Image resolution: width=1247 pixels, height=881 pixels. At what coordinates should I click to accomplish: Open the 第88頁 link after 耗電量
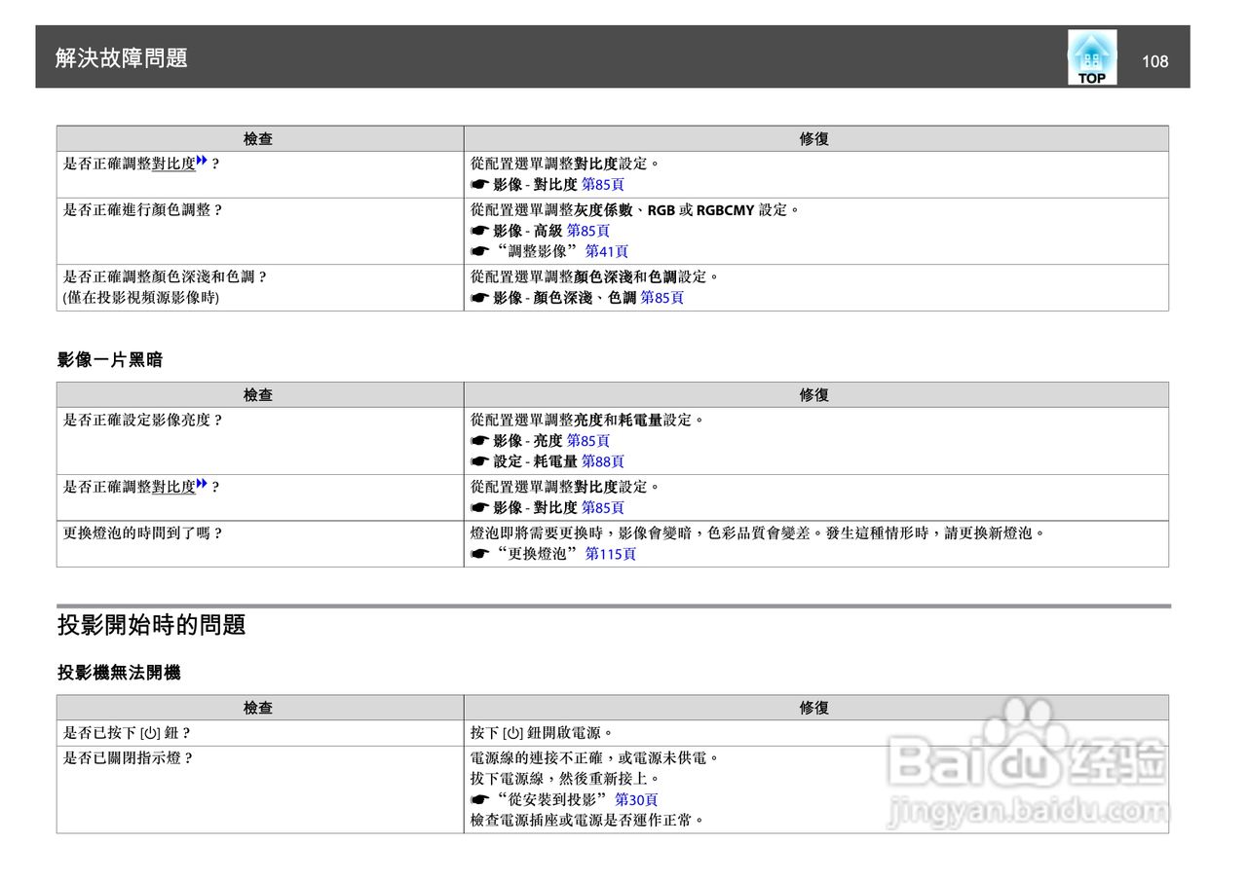pyautogui.click(x=603, y=461)
